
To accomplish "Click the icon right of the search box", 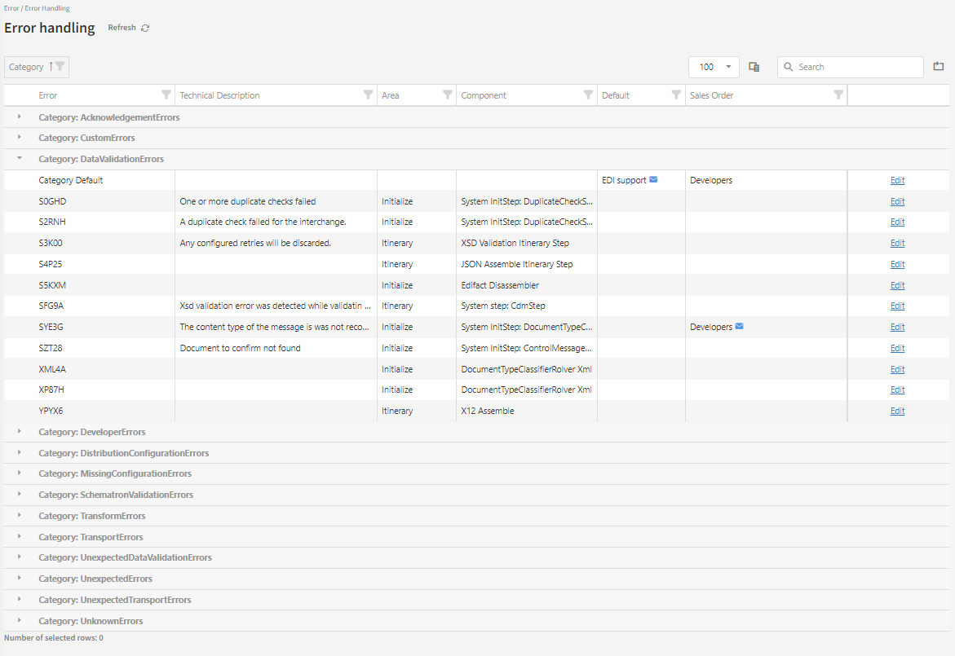I will [939, 67].
